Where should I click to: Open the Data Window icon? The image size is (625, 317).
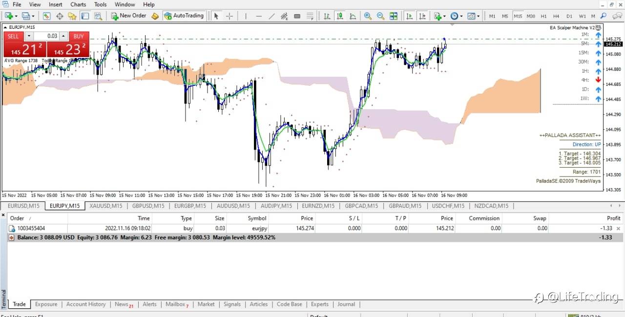click(60, 16)
